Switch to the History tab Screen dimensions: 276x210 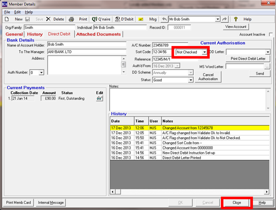click(35, 34)
